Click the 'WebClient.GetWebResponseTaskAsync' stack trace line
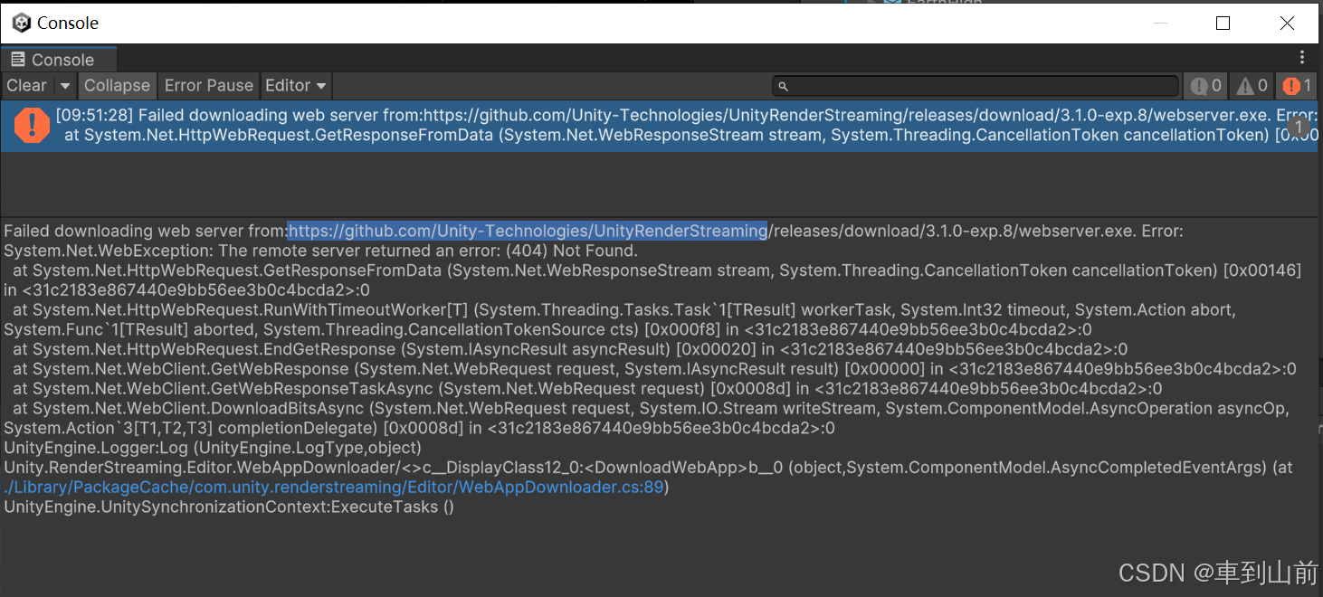The width and height of the screenshot is (1323, 597). 587,389
